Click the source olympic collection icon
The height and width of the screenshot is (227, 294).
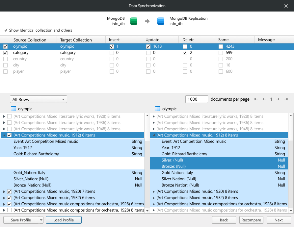pyautogui.click(x=13, y=109)
